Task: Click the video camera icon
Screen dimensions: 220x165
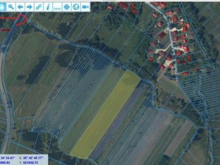Action: pyautogui.click(x=85, y=7)
